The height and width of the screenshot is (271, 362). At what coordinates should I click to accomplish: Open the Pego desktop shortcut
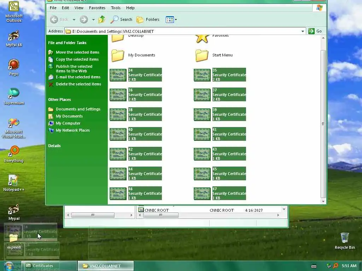[x=14, y=67]
